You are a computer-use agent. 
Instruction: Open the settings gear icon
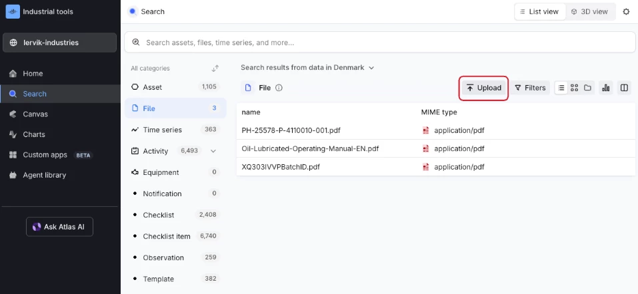[625, 11]
